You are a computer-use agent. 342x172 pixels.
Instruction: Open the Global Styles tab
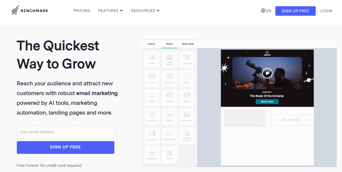point(188,44)
